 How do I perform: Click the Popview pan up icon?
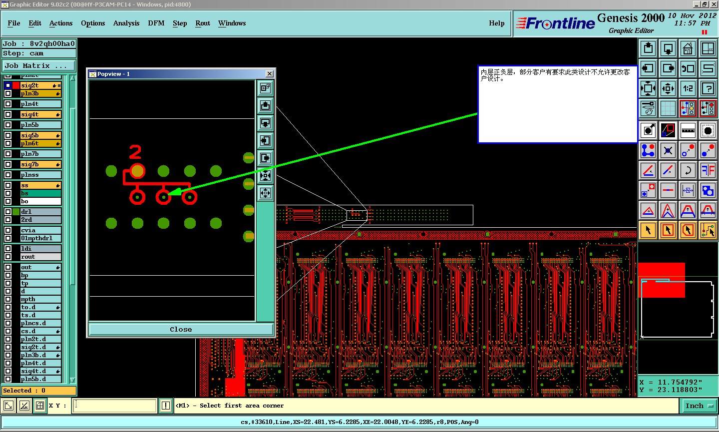(x=266, y=105)
